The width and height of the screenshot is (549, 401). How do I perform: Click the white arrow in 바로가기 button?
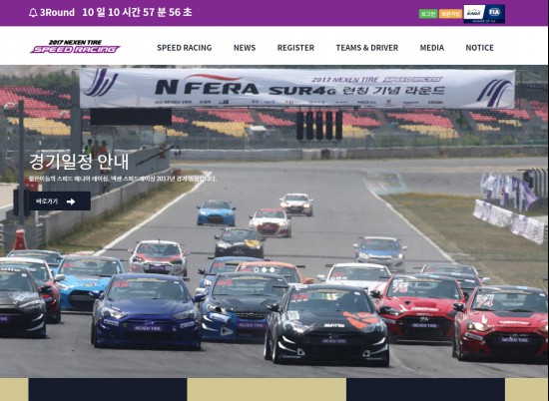coord(71,201)
